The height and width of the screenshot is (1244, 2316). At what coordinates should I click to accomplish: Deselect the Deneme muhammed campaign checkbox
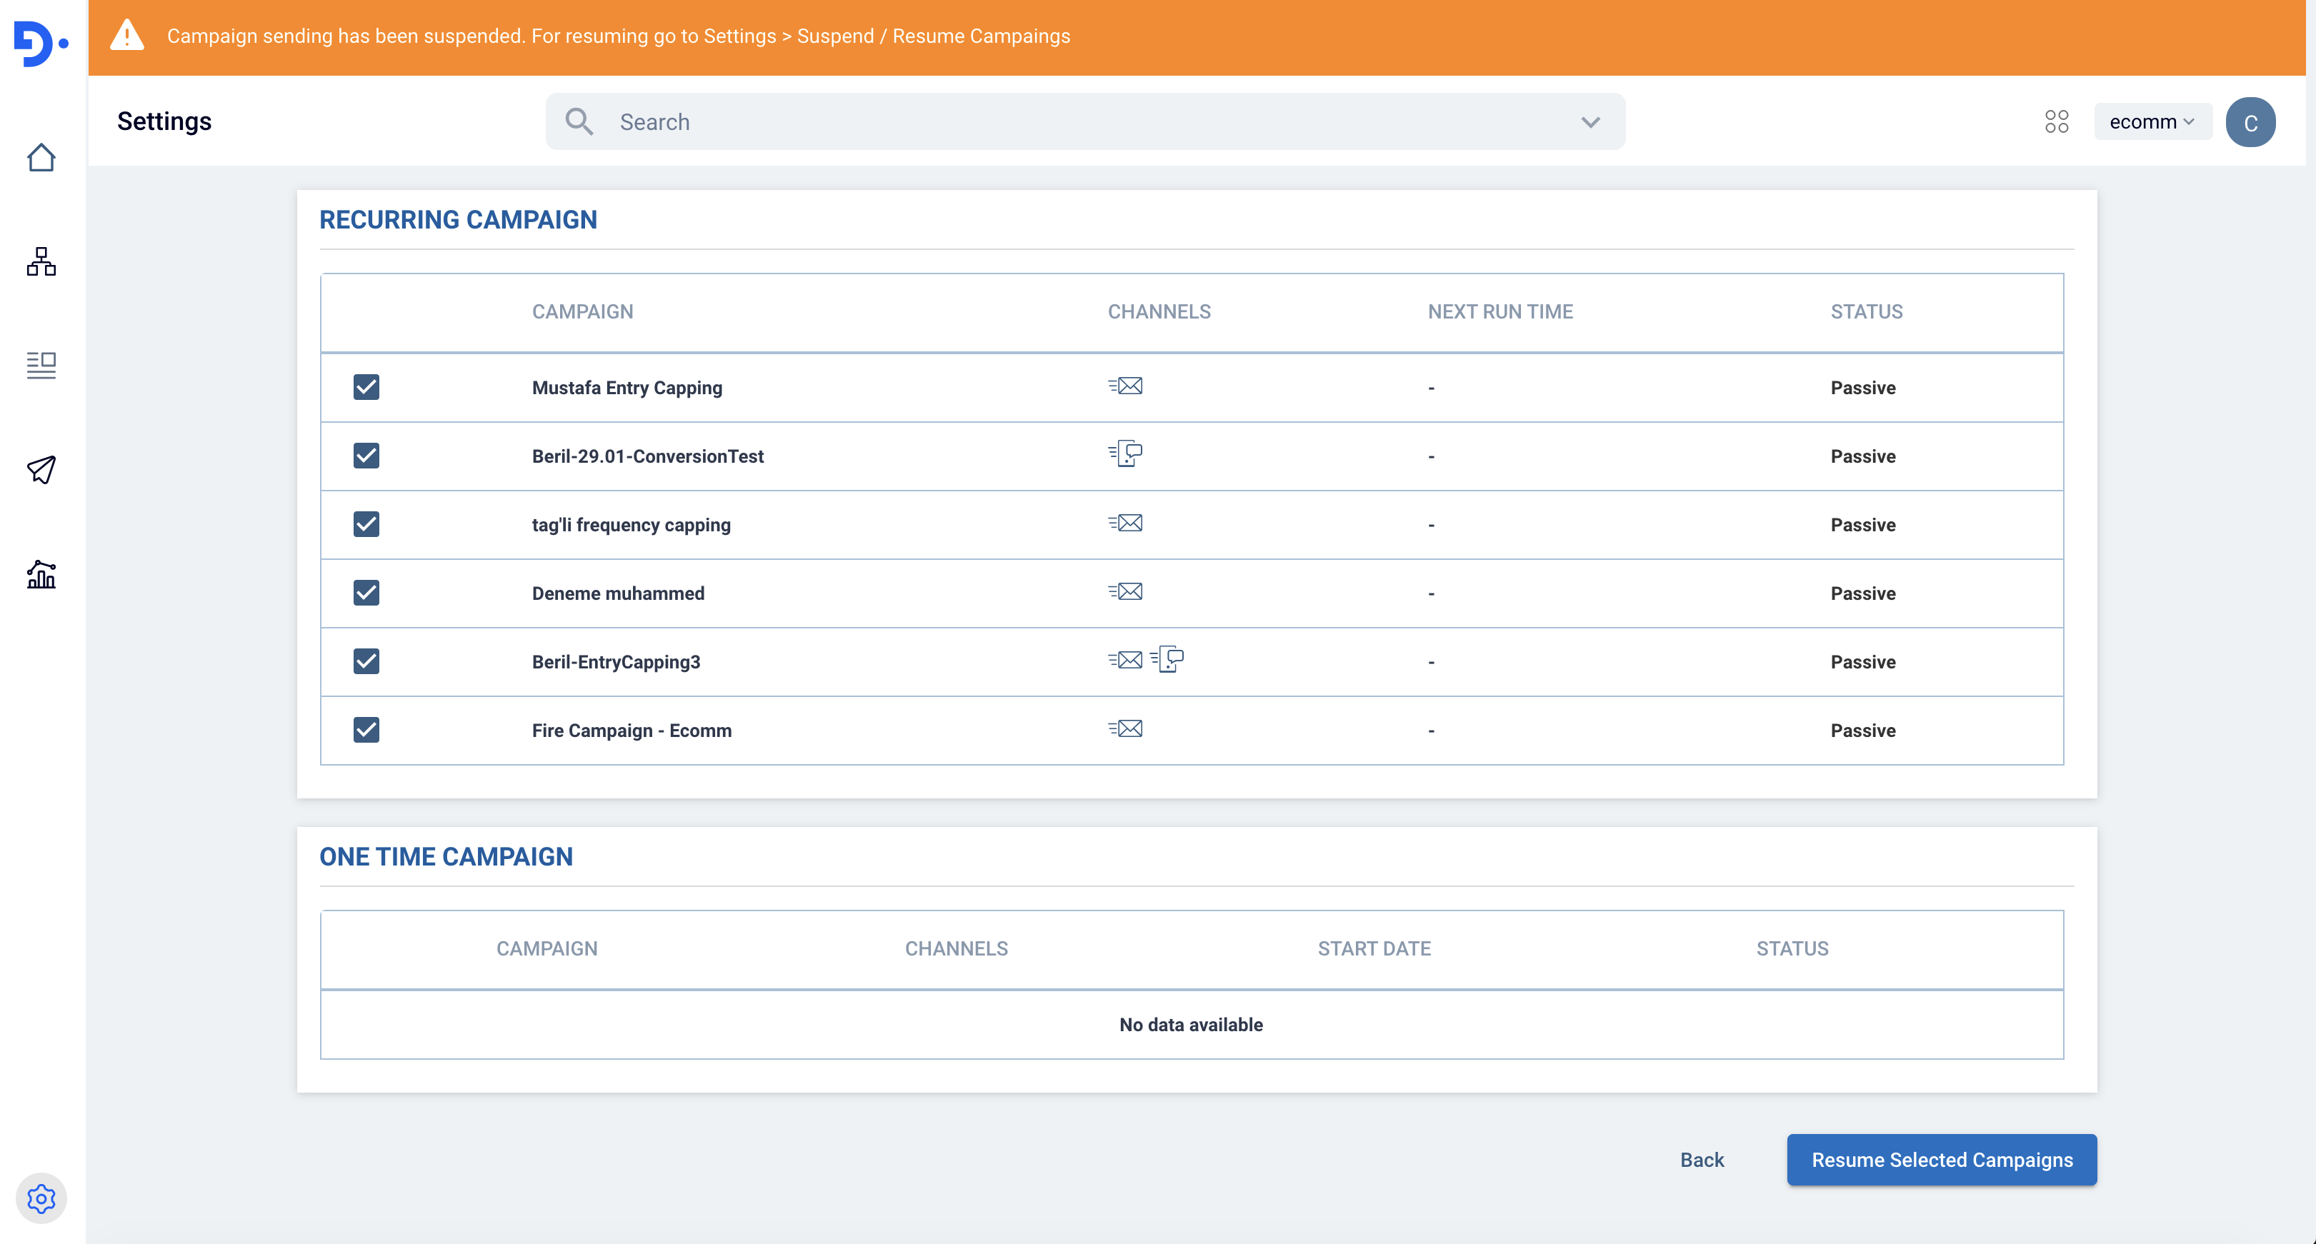pyautogui.click(x=366, y=593)
